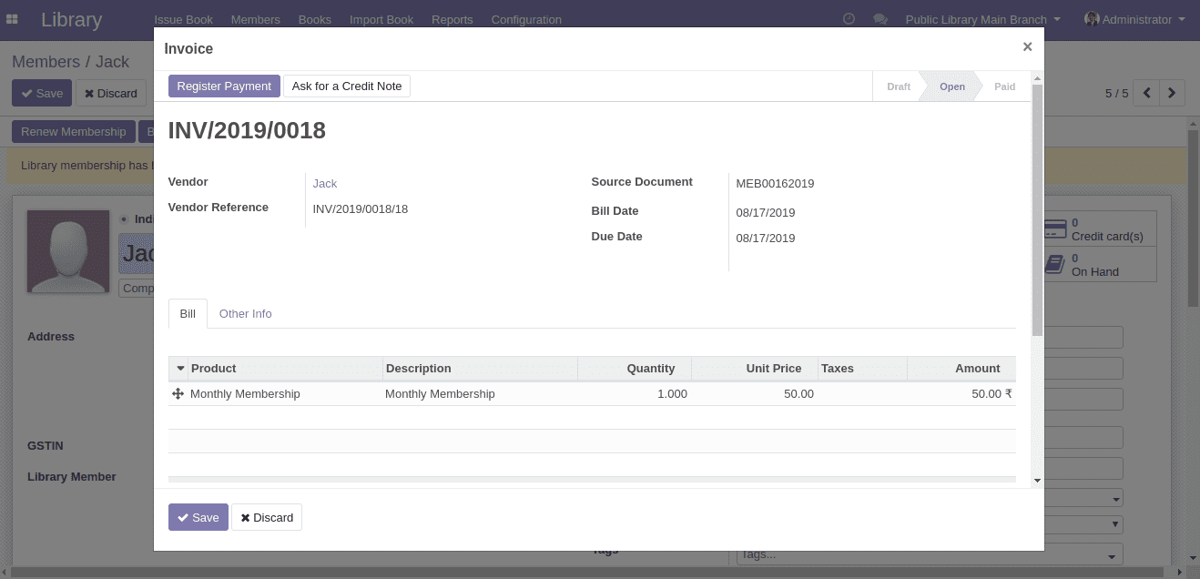Open the Reports menu
Image resolution: width=1200 pixels, height=579 pixels.
pos(453,19)
